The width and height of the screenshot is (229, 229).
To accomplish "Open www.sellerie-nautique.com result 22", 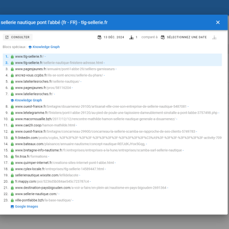I will tap(36, 194).
